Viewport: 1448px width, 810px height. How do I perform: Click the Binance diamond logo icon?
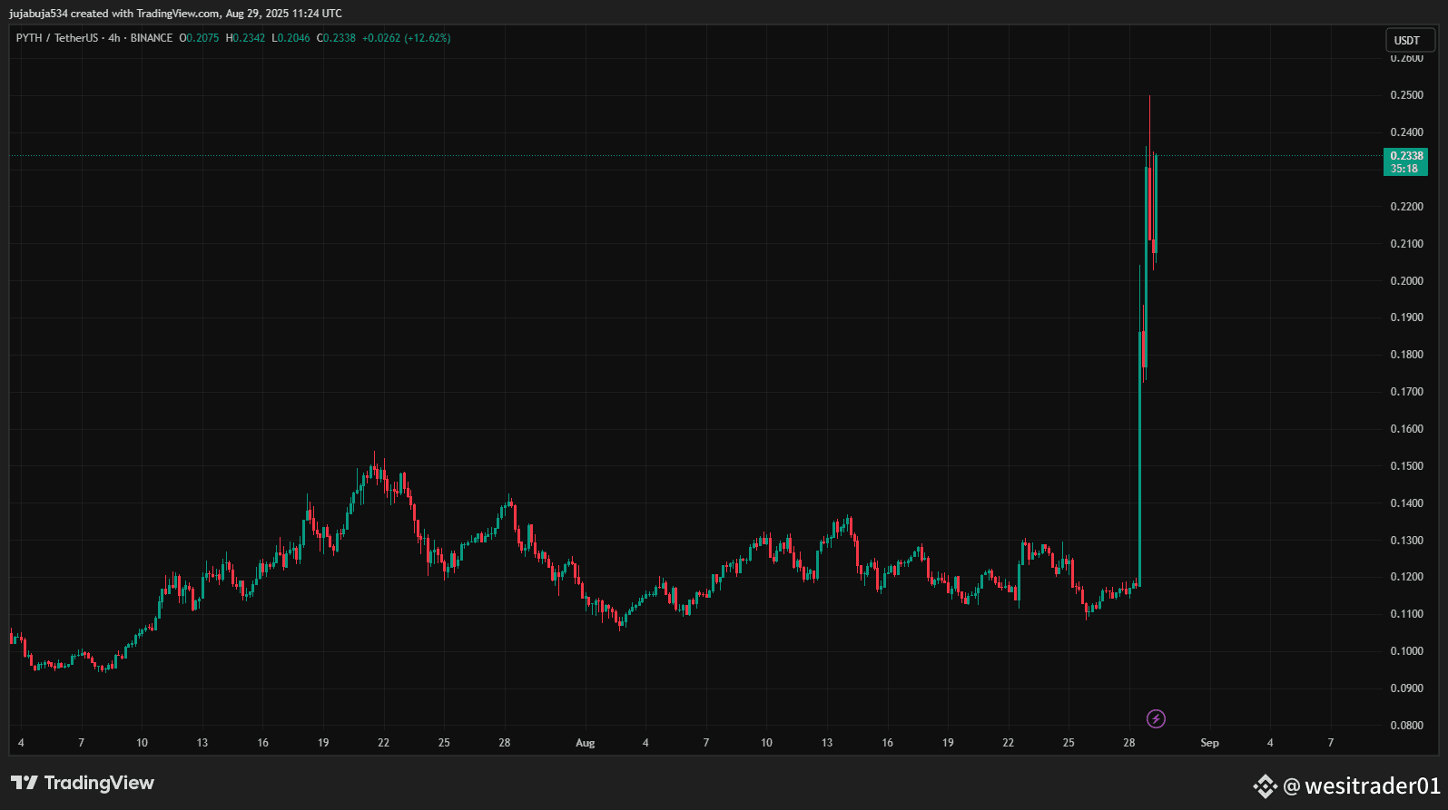point(1266,786)
